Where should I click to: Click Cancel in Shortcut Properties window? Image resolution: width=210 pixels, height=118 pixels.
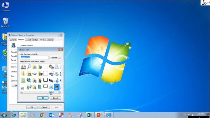click(44, 107)
